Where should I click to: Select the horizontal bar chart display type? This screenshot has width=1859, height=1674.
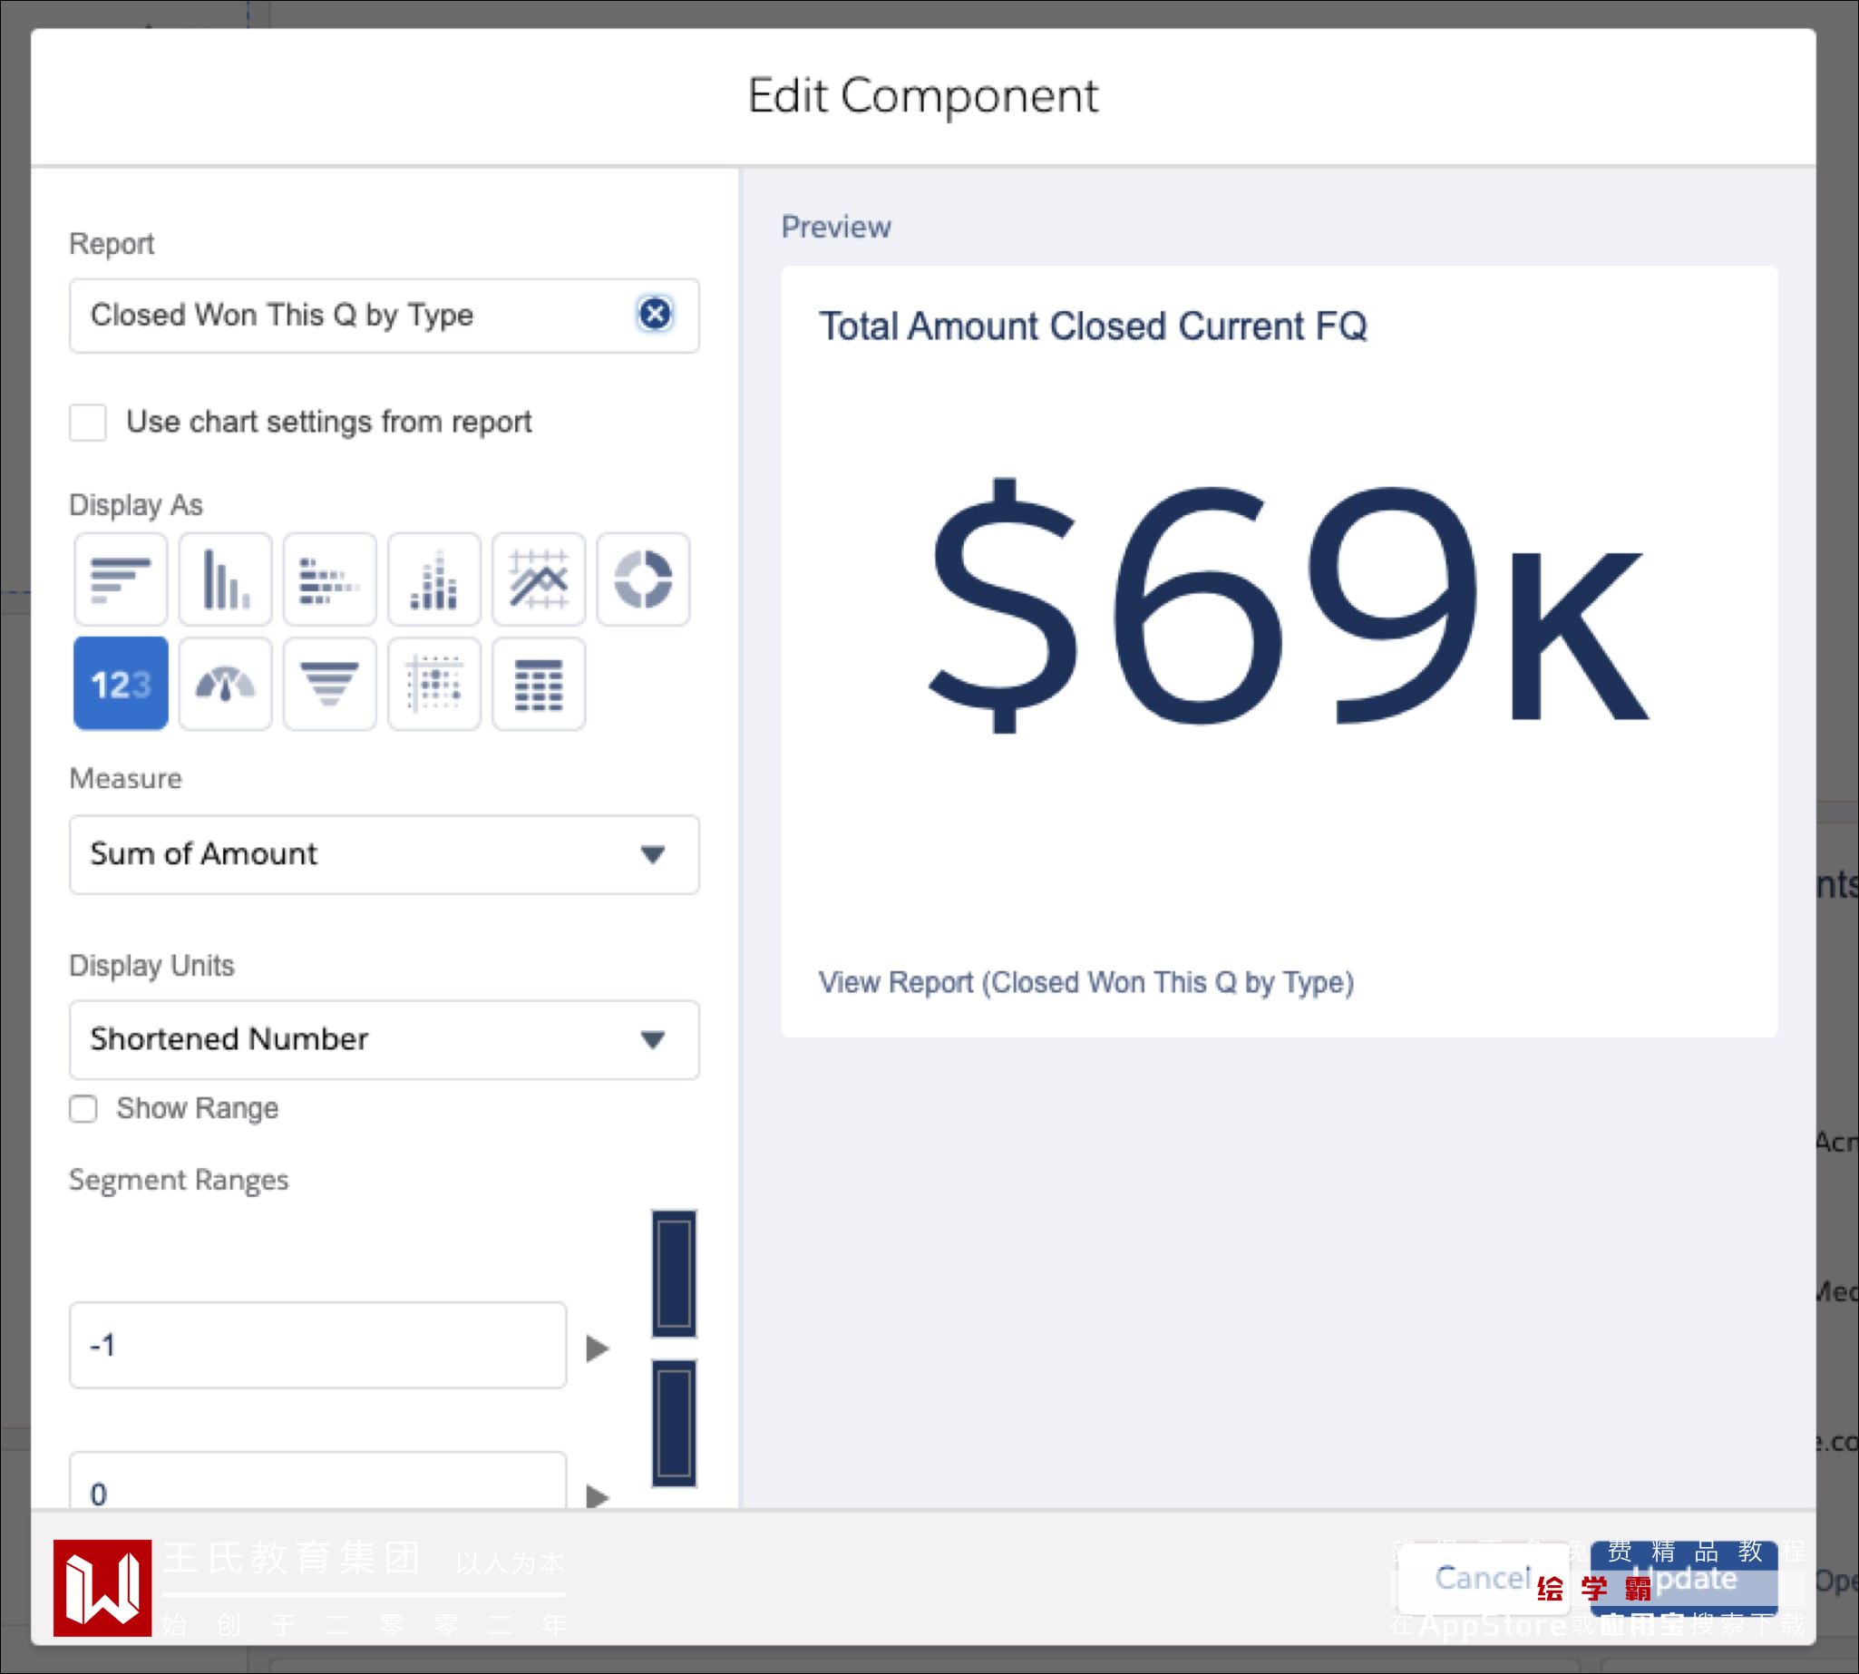tap(121, 579)
